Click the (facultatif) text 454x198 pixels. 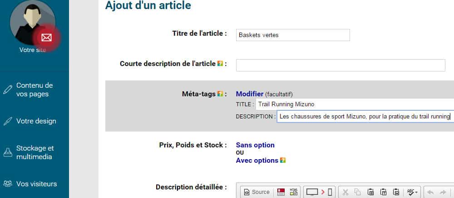click(x=279, y=94)
